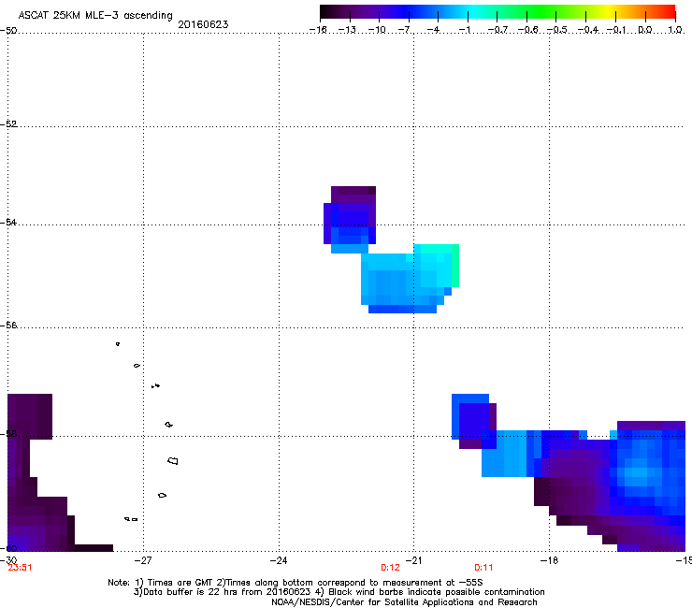Click the cyan section of the color bar
The height and width of the screenshot is (608, 692).
pyautogui.click(x=472, y=11)
